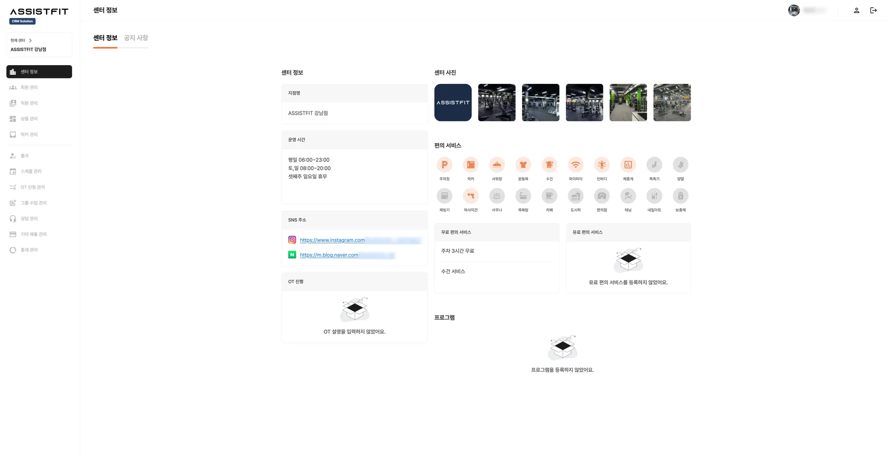This screenshot has width=889, height=457.
Task: Click the 평일 06:00~23:00 hours text
Action: coord(309,160)
